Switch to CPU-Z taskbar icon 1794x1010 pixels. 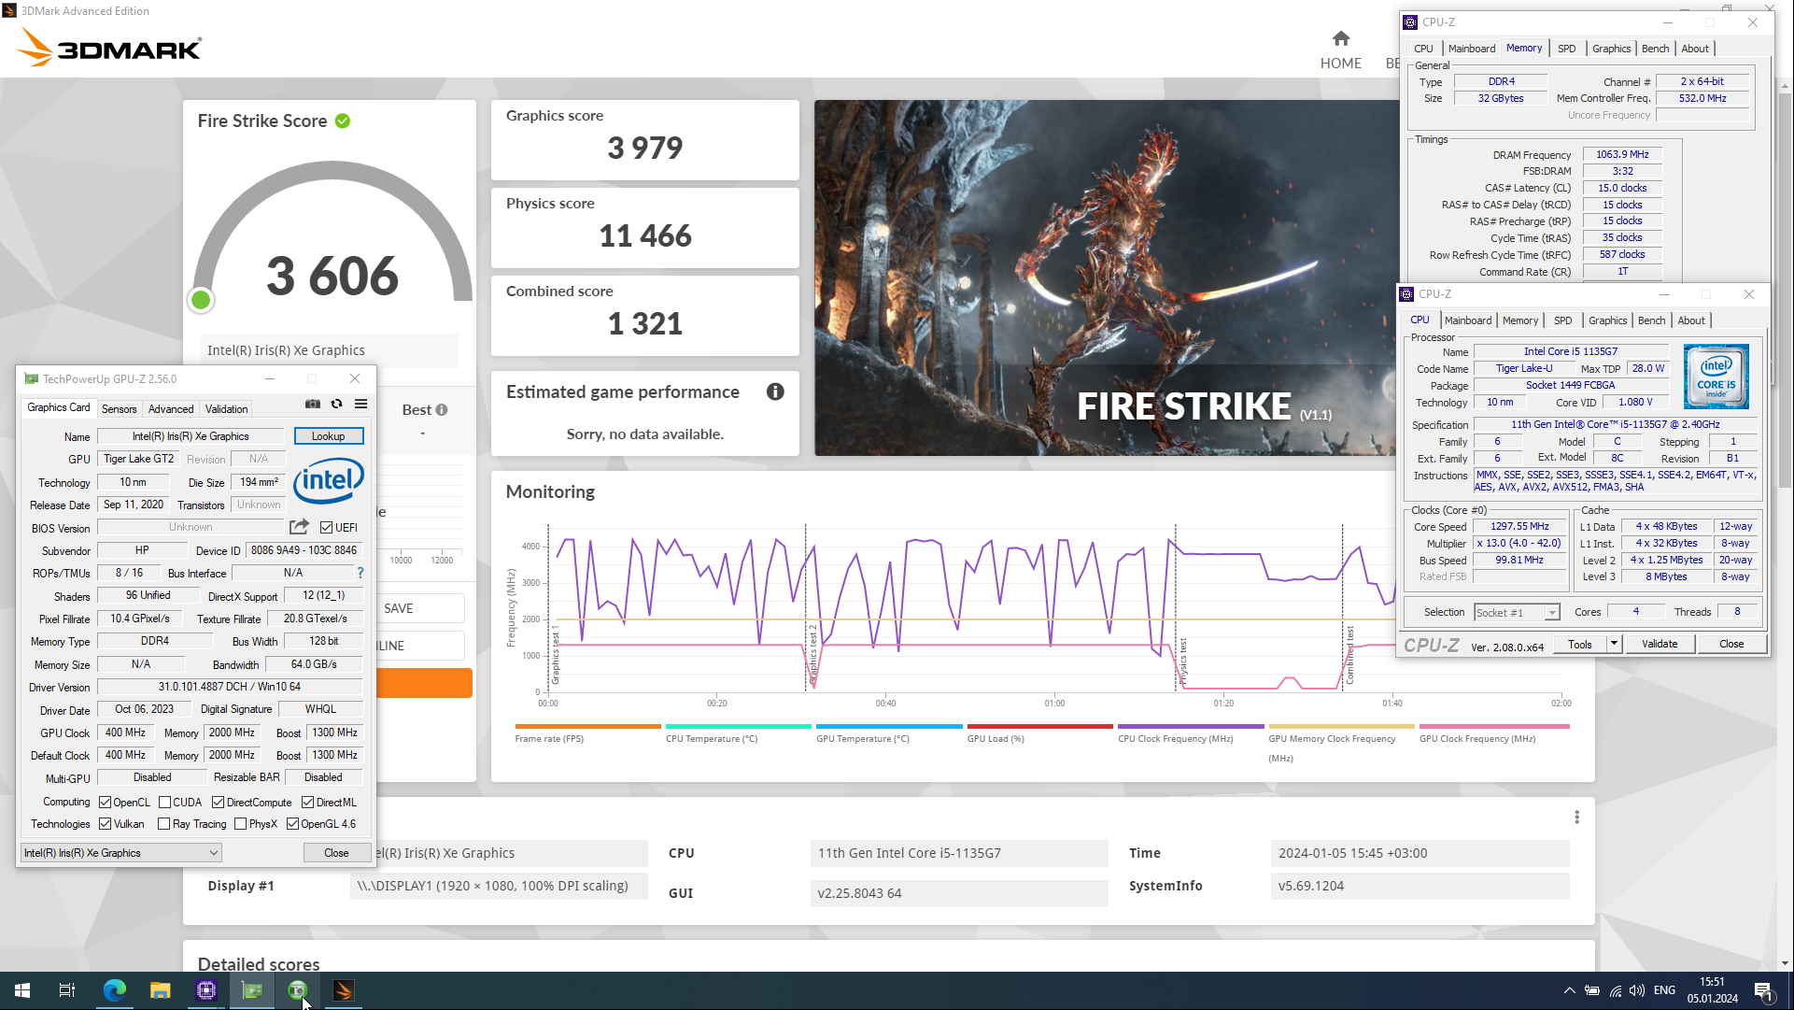click(x=206, y=990)
